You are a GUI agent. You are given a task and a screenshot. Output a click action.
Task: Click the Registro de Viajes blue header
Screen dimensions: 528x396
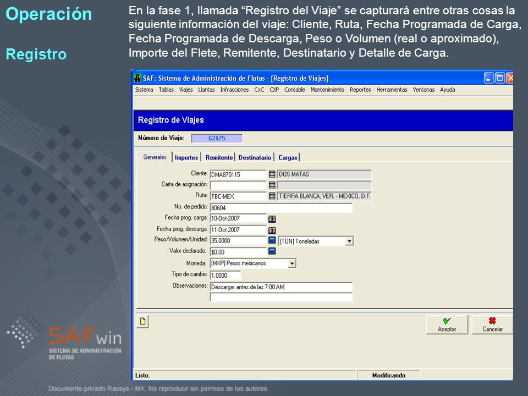323,120
